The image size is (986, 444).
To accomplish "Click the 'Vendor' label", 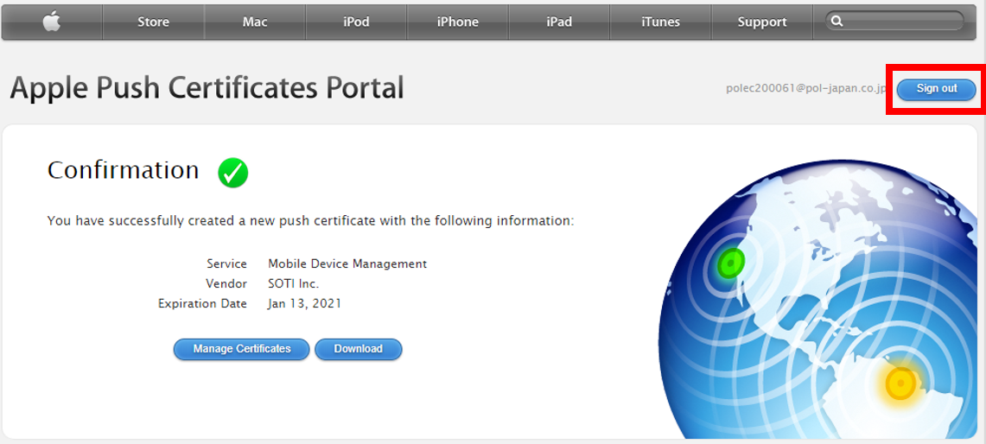I will click(226, 283).
